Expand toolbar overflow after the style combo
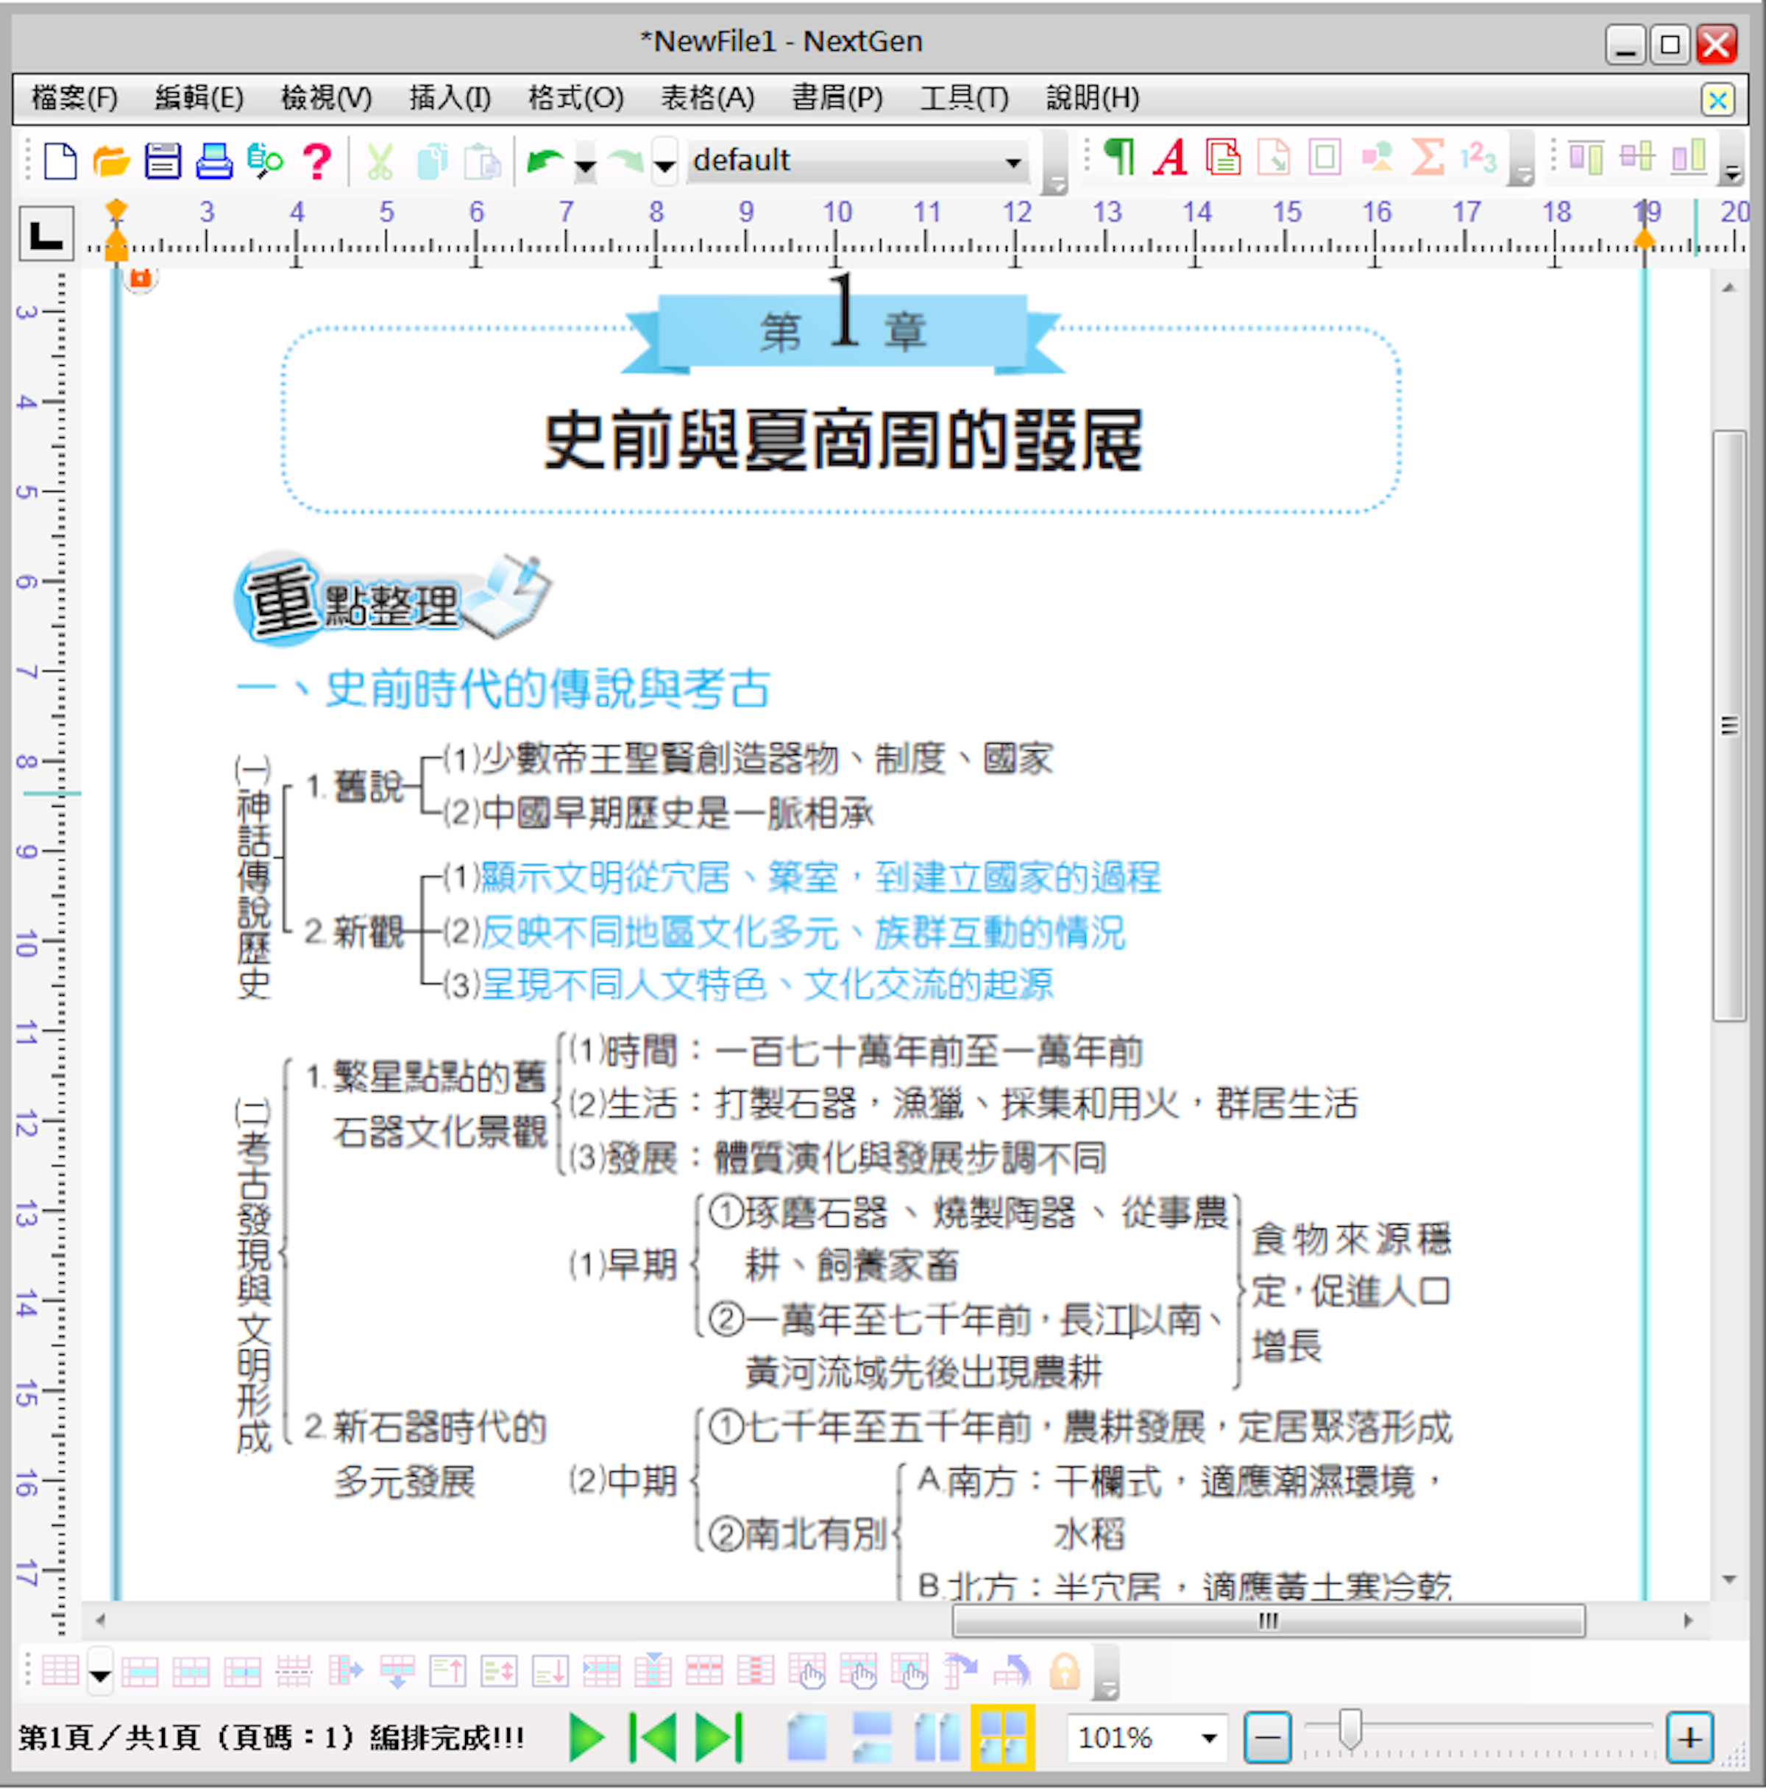Screen dimensions: 1766x1790 pyautogui.click(x=1054, y=165)
